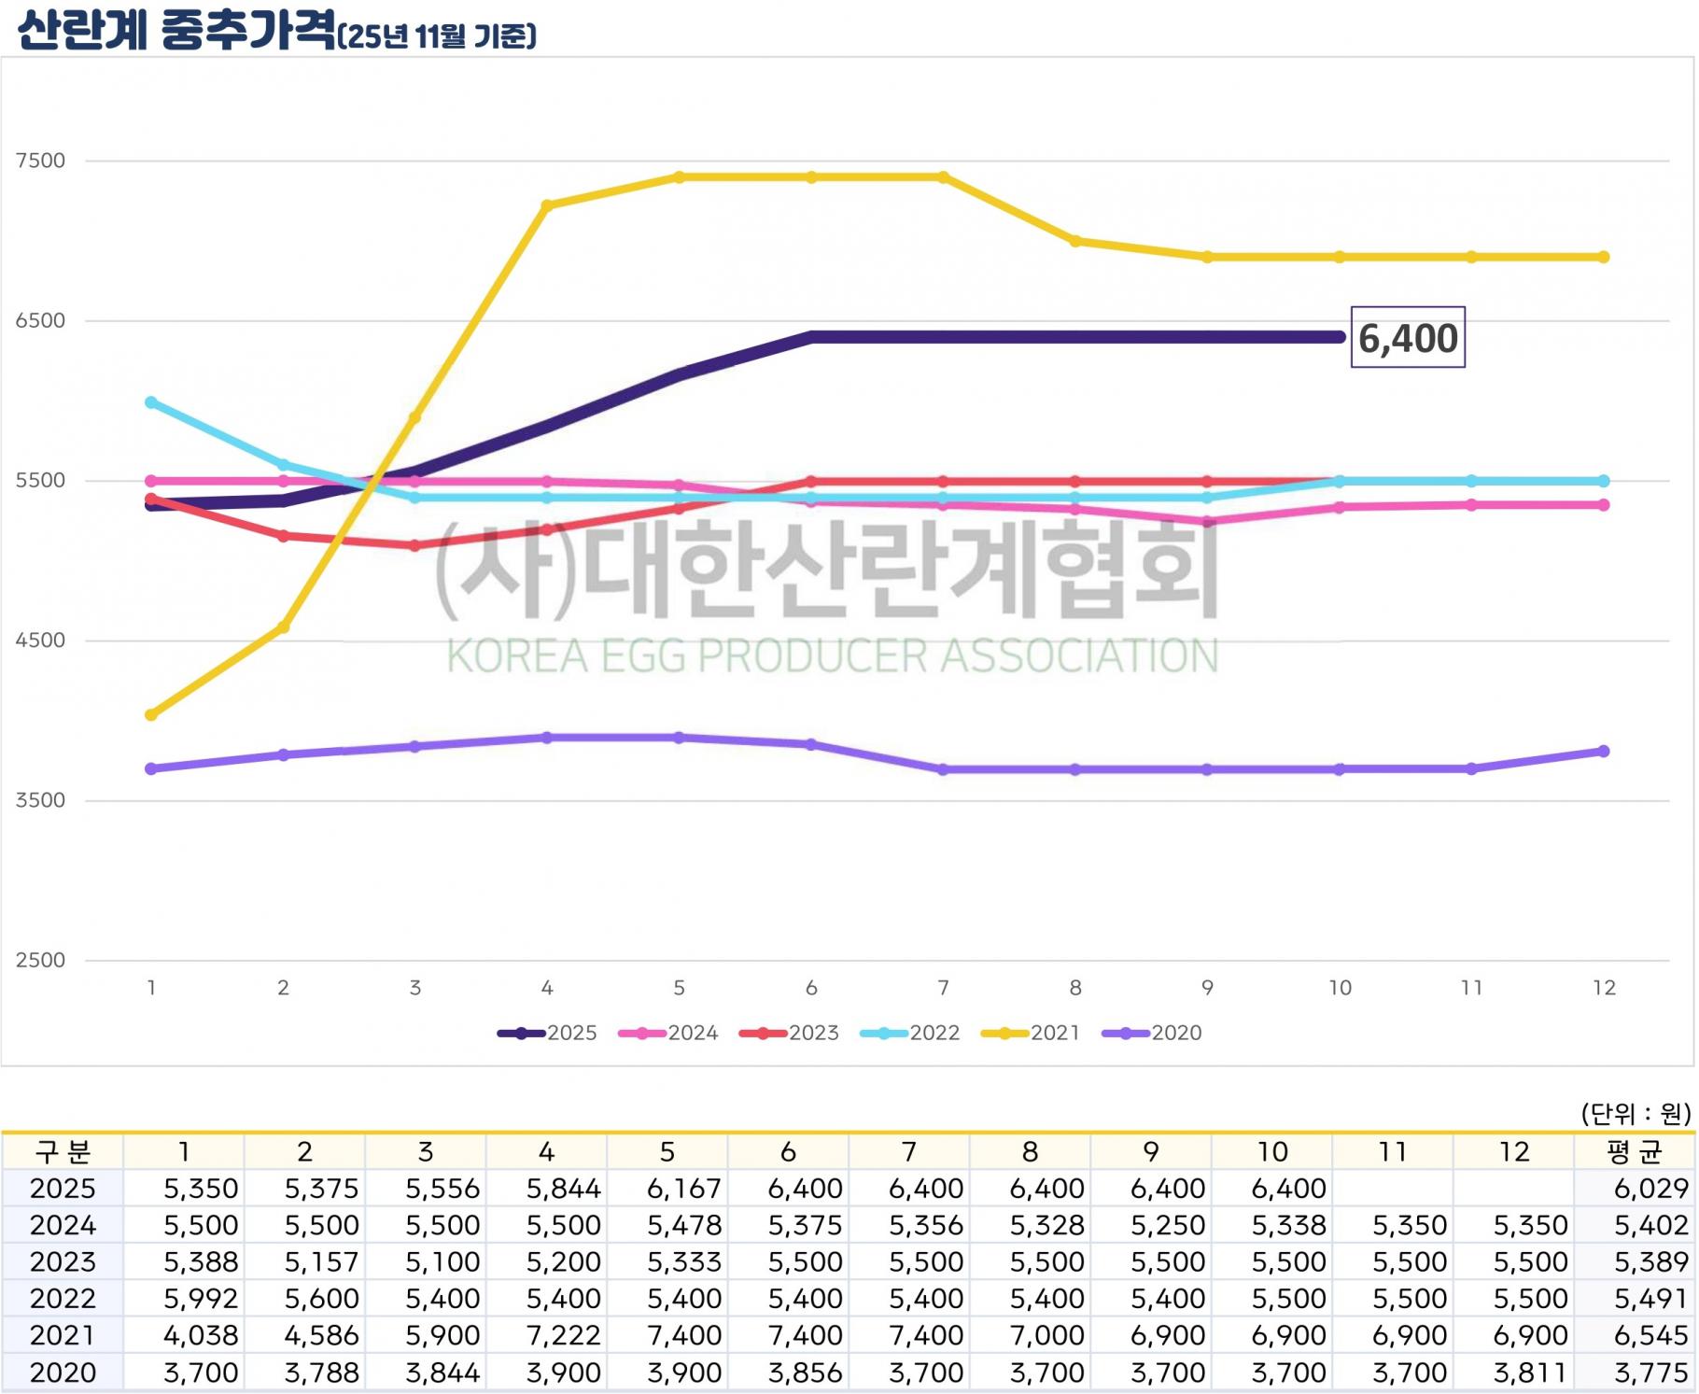Click the 구분 header cell in table
Viewport: 1699px width, 1394px height.
click(63, 1152)
